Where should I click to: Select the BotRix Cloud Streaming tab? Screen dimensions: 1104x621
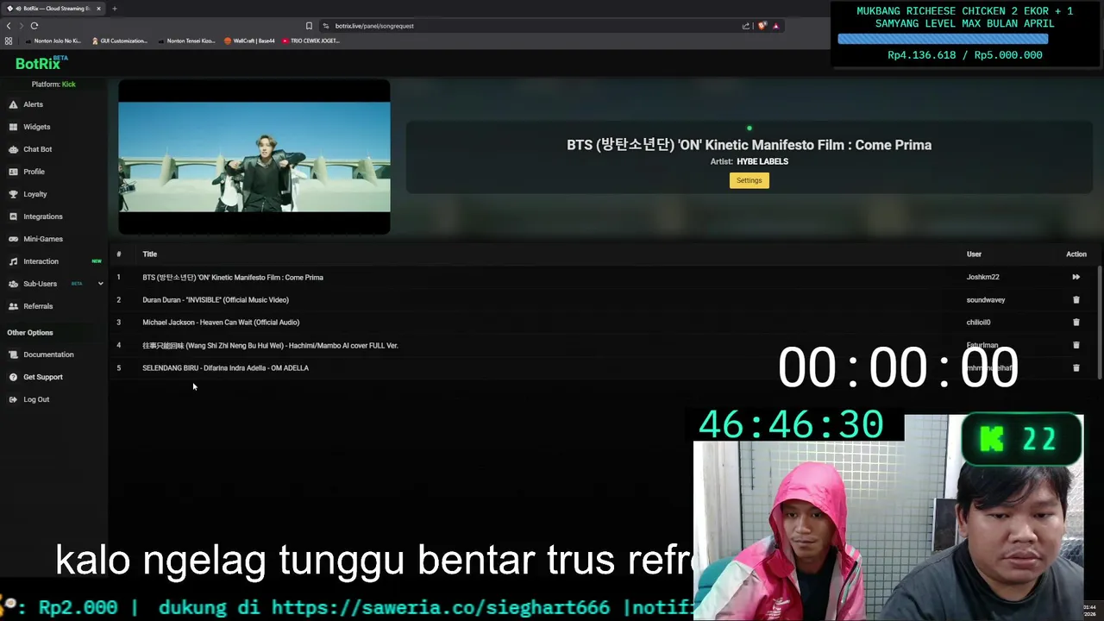point(54,9)
